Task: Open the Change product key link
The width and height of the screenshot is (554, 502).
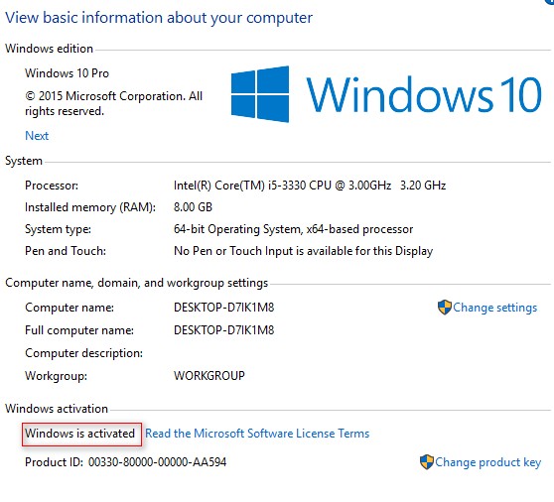Action: pos(487,462)
